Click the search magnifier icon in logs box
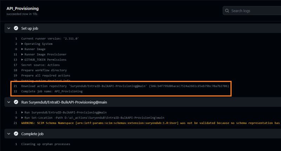 pyautogui.click(x=227, y=11)
